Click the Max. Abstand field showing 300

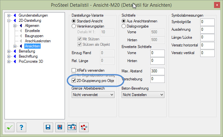[x=158, y=71]
